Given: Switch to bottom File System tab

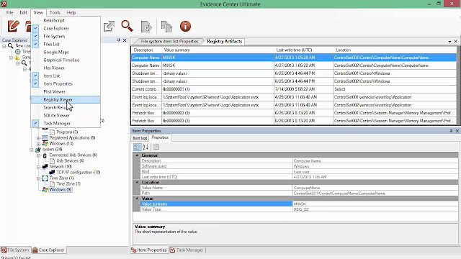Looking at the screenshot, I should pyautogui.click(x=15, y=250).
